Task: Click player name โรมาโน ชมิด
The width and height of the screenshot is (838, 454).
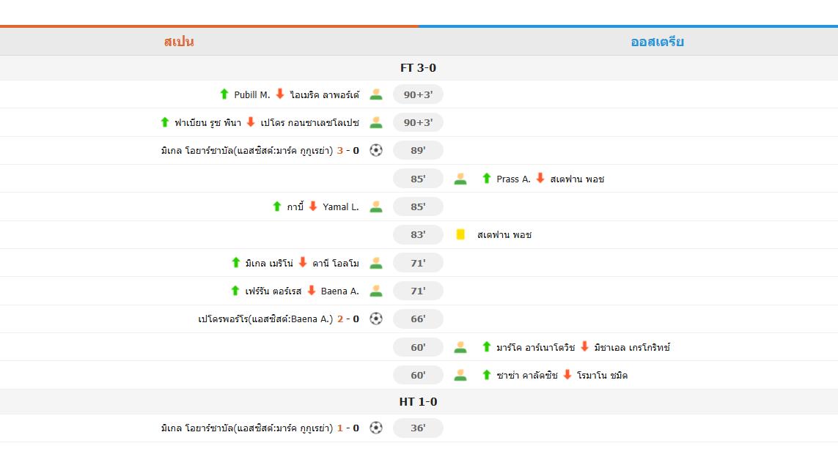Action: tap(603, 376)
